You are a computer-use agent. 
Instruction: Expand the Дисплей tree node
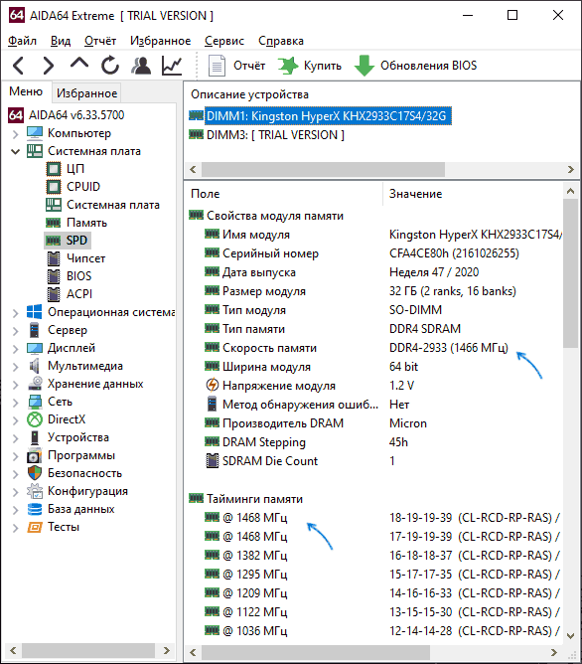tap(15, 349)
